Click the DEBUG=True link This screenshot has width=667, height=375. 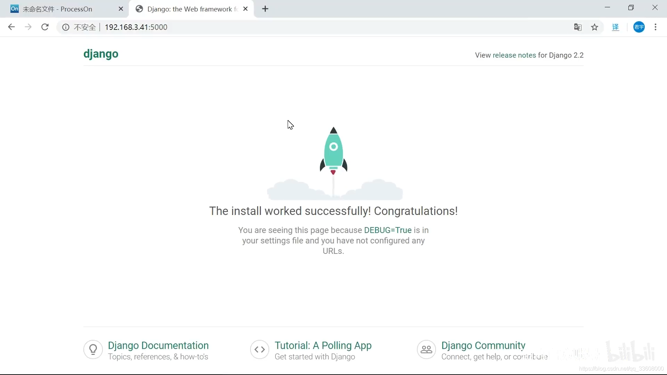pos(388,230)
